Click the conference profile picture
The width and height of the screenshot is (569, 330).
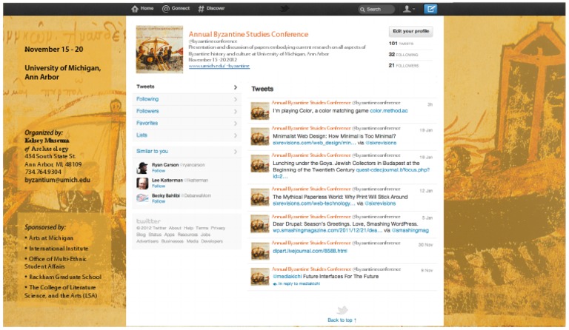(159, 50)
